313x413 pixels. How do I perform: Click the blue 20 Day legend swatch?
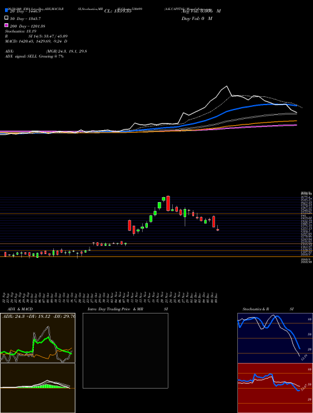pos(6,10)
